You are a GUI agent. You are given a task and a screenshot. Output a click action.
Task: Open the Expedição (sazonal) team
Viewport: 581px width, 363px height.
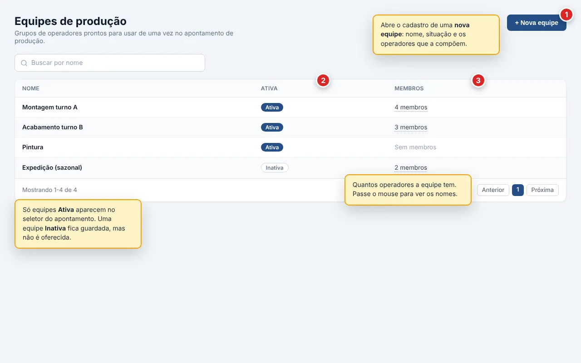[x=290, y=168]
